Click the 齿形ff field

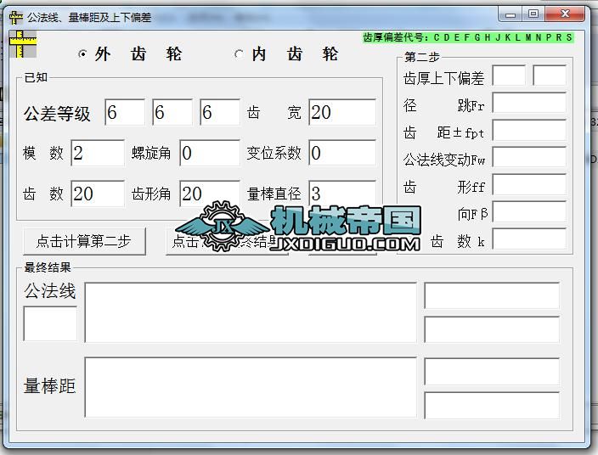point(529,184)
